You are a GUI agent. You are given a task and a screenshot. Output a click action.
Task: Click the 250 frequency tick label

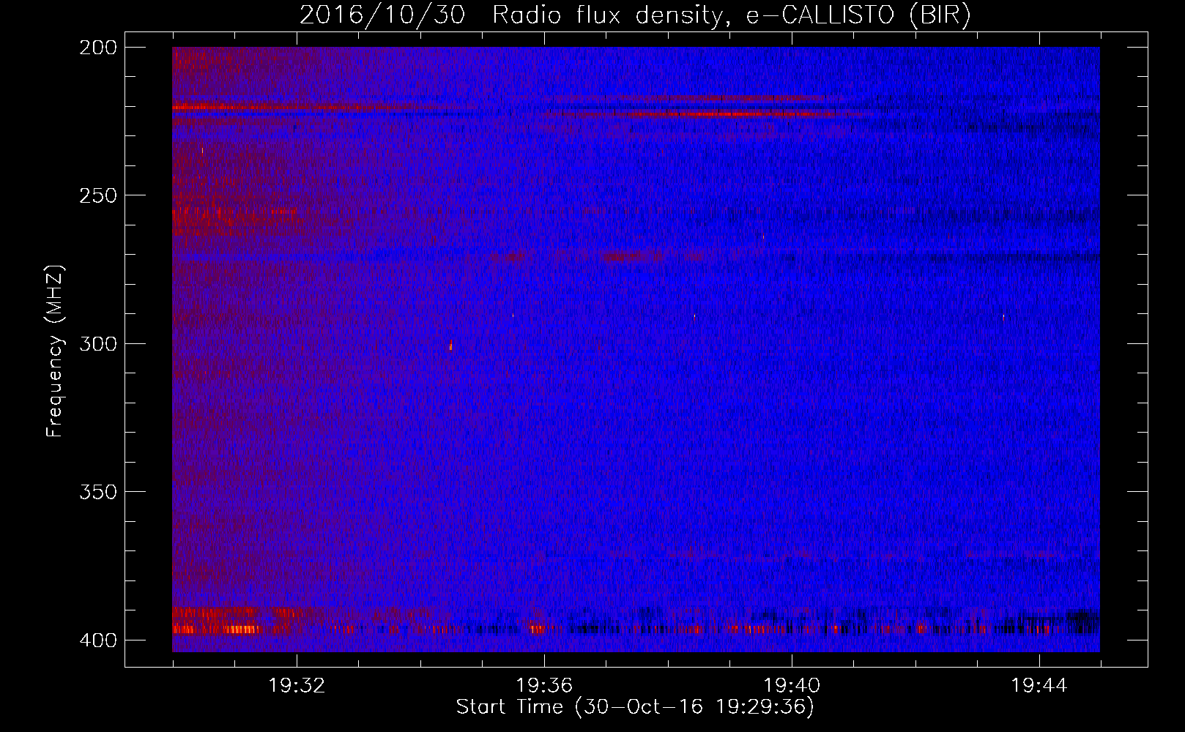pos(97,195)
